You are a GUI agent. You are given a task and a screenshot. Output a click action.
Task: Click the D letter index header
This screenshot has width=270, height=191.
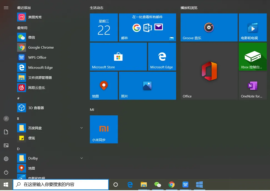18,149
